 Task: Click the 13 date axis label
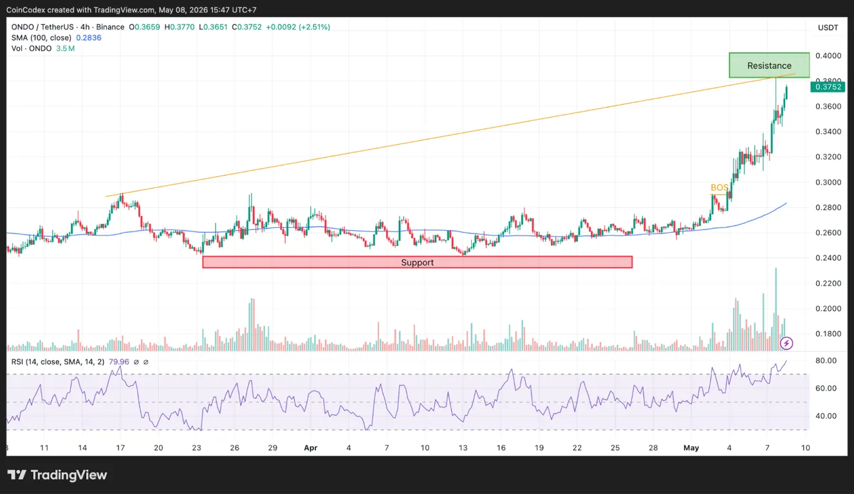(x=463, y=448)
